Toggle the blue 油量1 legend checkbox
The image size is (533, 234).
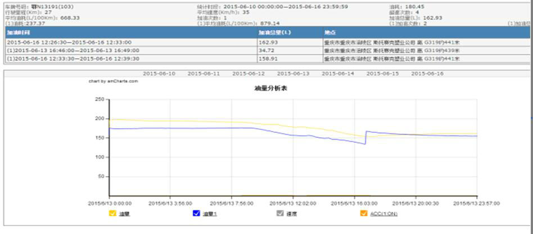(196, 213)
